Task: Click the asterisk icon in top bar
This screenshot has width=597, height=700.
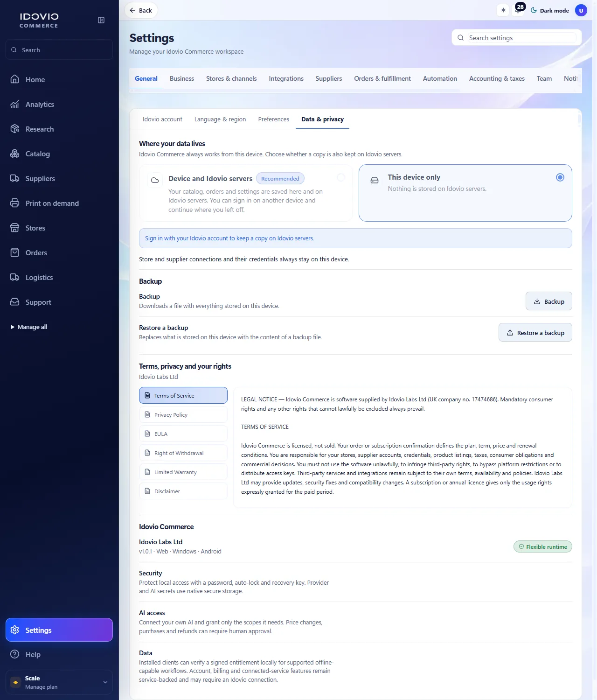Action: click(503, 10)
